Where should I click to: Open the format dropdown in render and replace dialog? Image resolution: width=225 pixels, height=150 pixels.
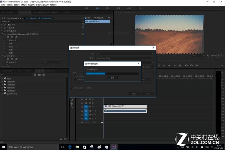pyautogui.click(x=124, y=58)
